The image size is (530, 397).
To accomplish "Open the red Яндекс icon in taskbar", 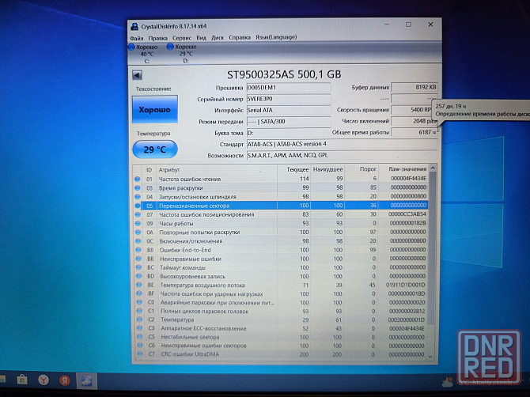I will [x=65, y=380].
